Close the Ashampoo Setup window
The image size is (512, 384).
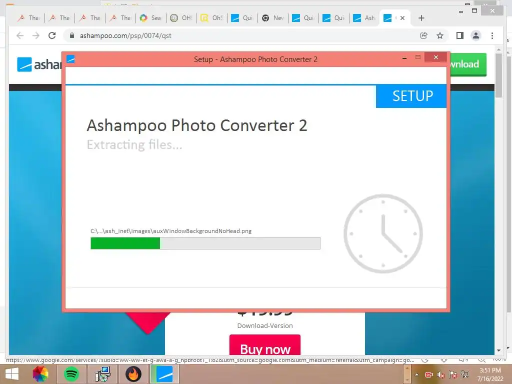coord(436,57)
